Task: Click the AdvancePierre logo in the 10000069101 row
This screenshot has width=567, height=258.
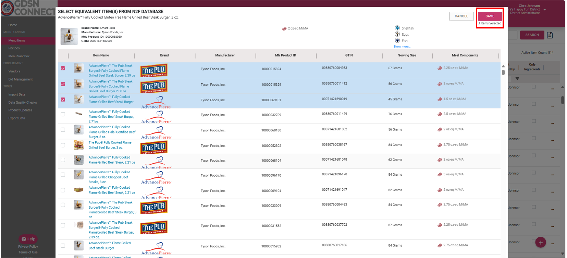Action: point(156,102)
